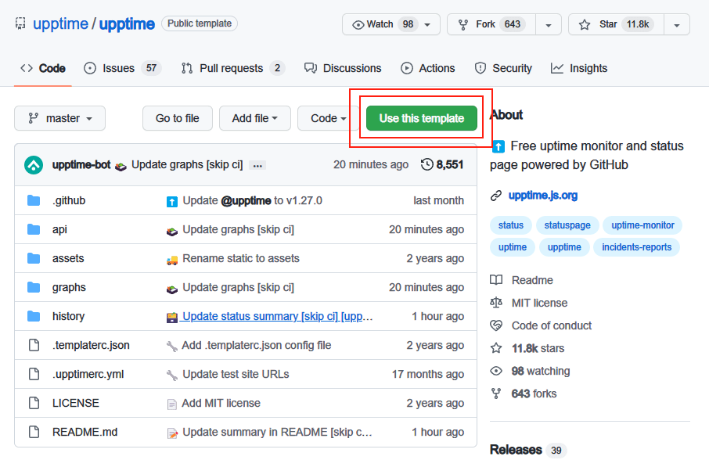Click the status topic tag
Viewport: 709px width, 460px height.
511,225
